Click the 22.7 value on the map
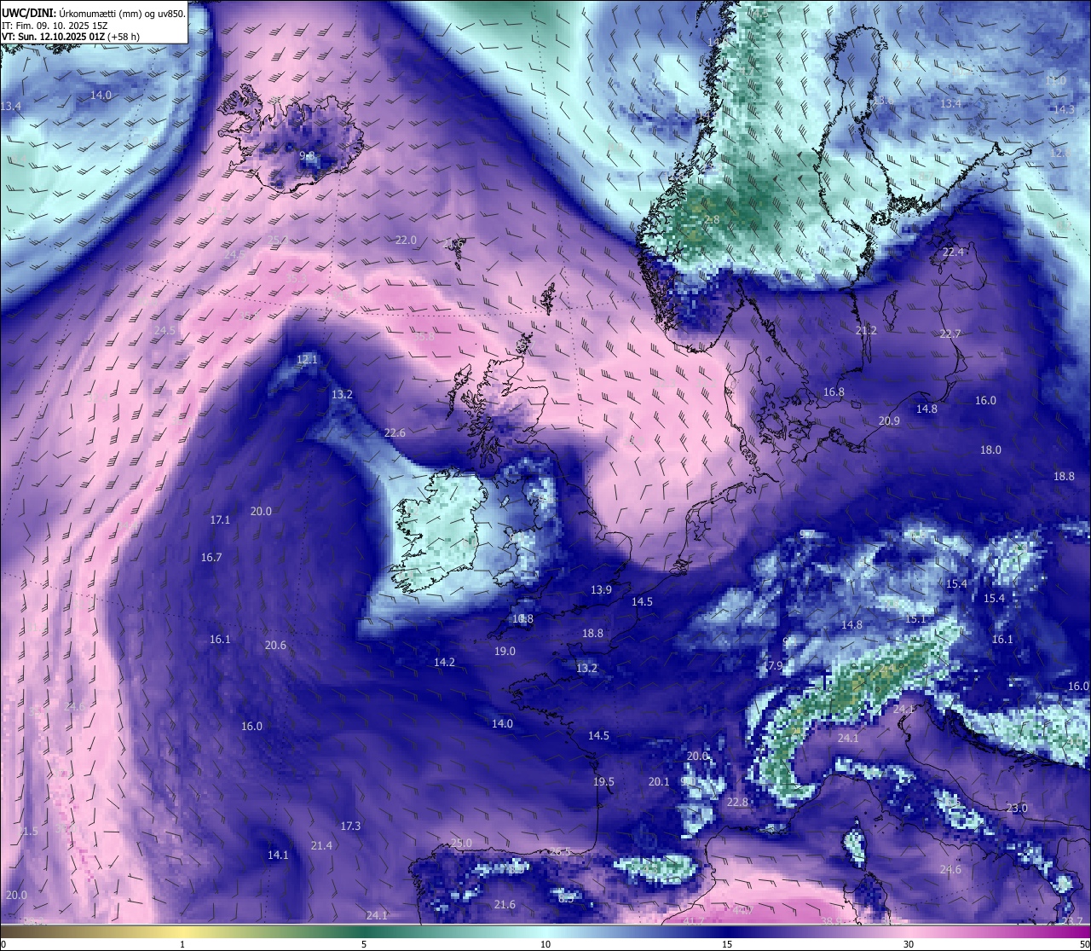Viewport: 1091px width, 951px height. 950,334
